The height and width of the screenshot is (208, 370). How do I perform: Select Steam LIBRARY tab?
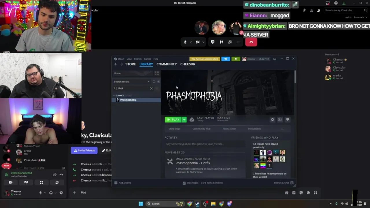click(146, 64)
